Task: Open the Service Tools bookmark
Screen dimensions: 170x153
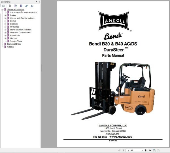Action: [x=16, y=41]
